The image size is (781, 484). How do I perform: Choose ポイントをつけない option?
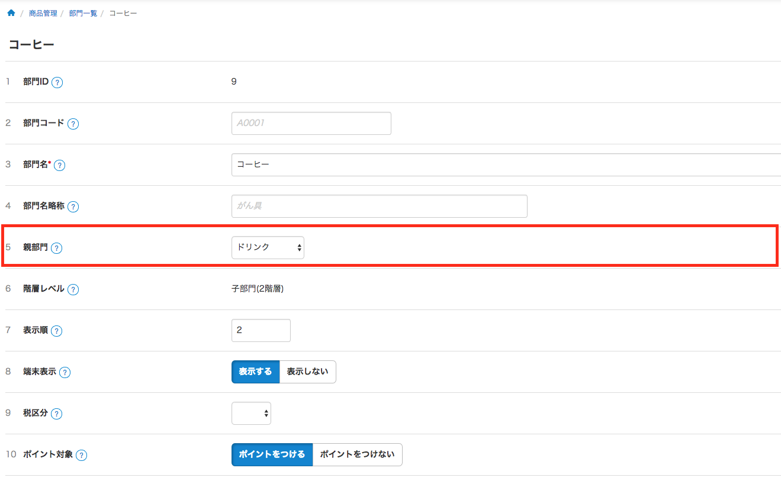pyautogui.click(x=358, y=454)
